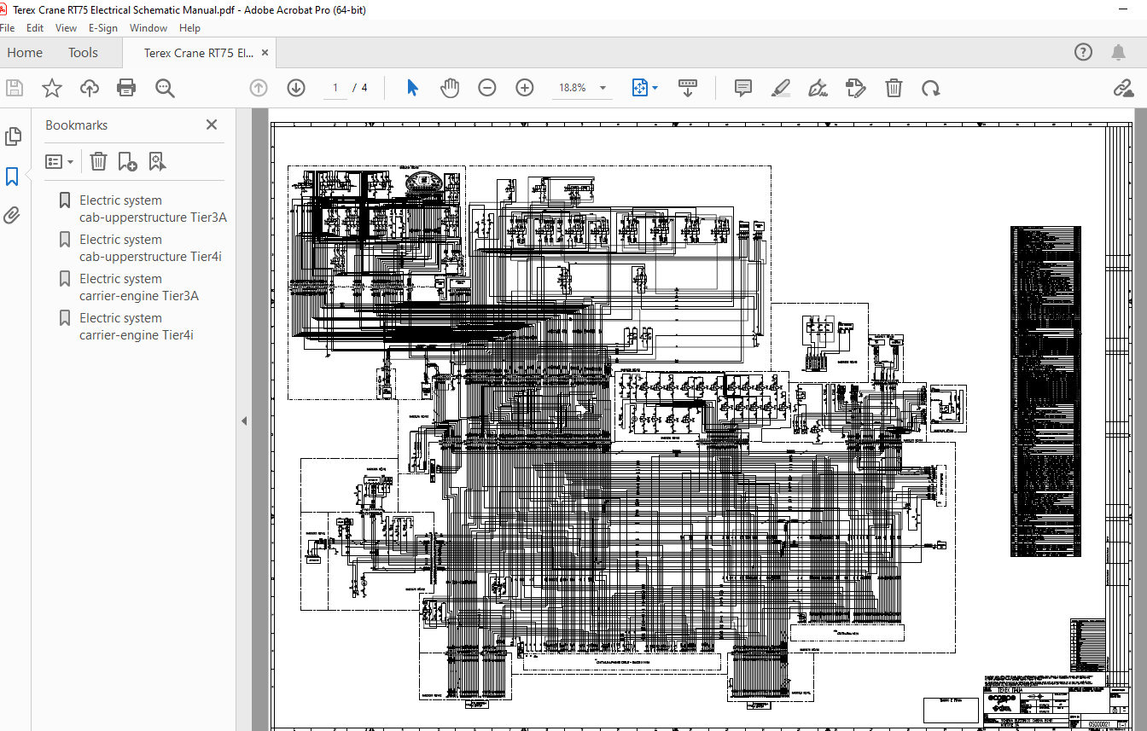Open bookmark options dropdown
Viewport: 1147px width, 731px height.
click(x=60, y=161)
